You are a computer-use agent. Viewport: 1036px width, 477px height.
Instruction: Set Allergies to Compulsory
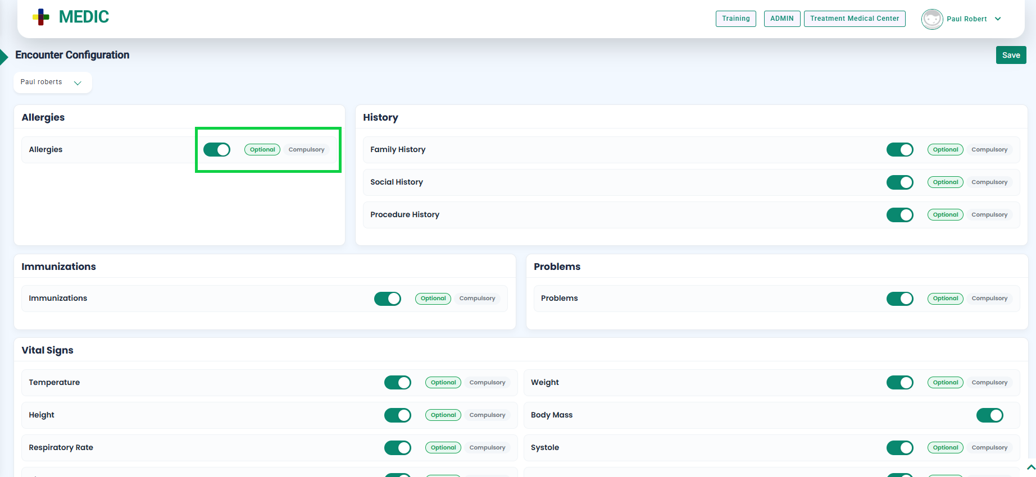(x=306, y=150)
